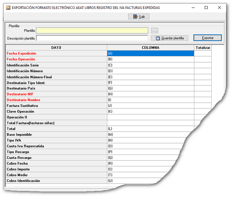This screenshot has height=197, width=232.
Task: Select the Cuota Iva Repercutida row label
Action: click(x=56, y=146)
